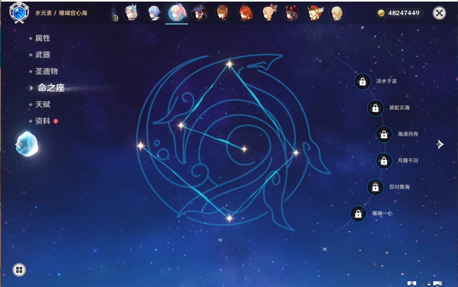Image resolution: width=458 pixels, height=287 pixels.
Task: Select the pink-haired Kokomi portrait
Action: pyautogui.click(x=177, y=13)
